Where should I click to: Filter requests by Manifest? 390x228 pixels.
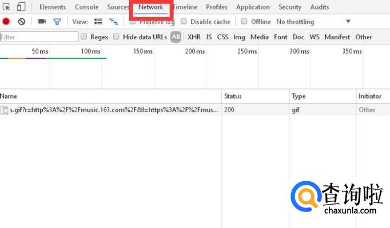tap(337, 37)
